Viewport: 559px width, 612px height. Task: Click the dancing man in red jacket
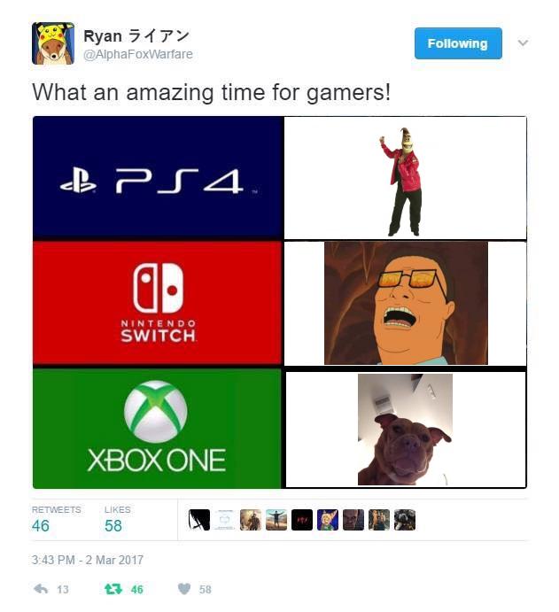point(403,182)
